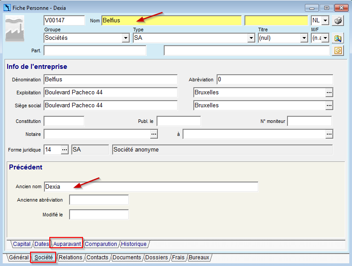Click the Exploitation Bruxelles city field

pyautogui.click(x=260, y=93)
